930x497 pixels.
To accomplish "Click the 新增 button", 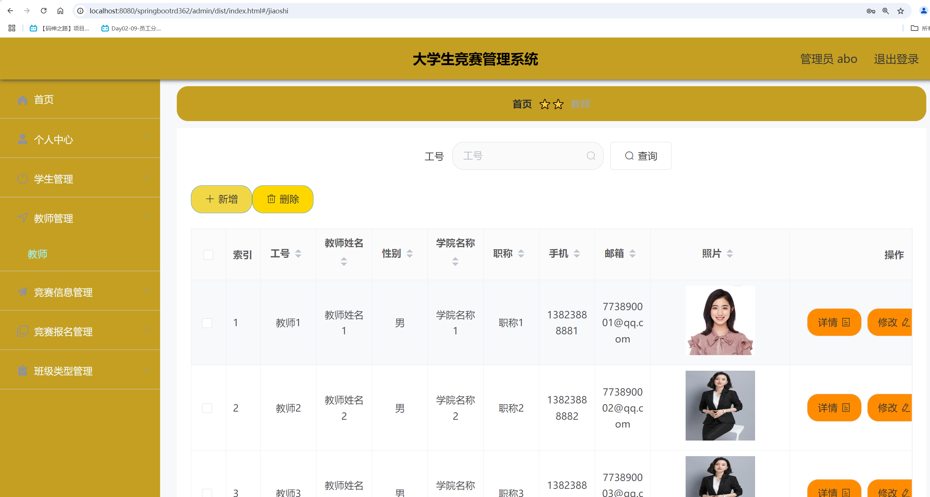I will [222, 199].
